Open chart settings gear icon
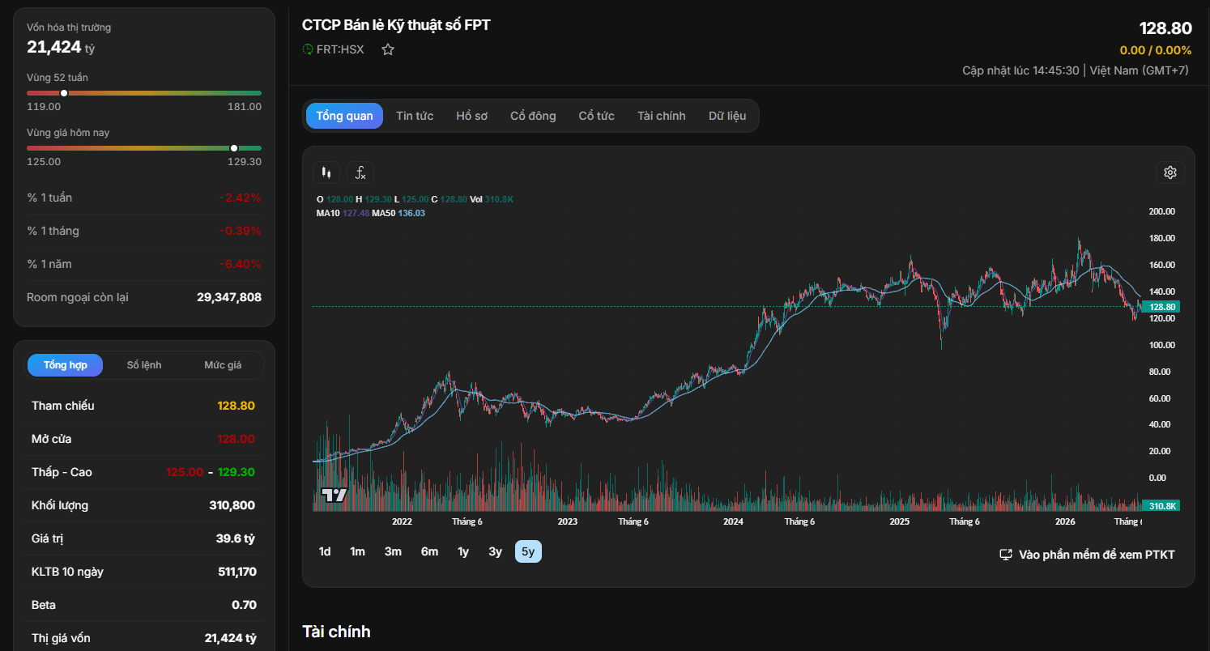 [x=1170, y=172]
